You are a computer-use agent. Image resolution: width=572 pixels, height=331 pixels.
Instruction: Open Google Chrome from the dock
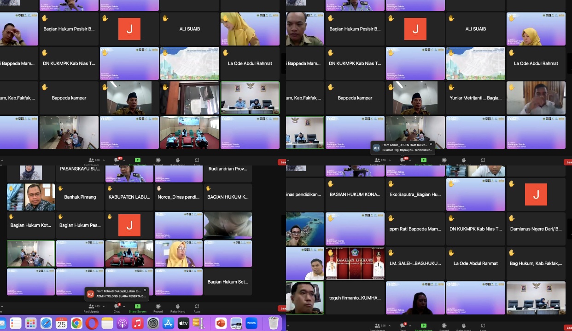(76, 323)
